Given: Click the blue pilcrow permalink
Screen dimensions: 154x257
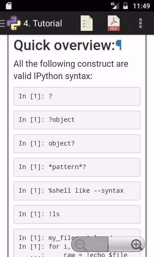Looking at the screenshot, I should tap(119, 45).
